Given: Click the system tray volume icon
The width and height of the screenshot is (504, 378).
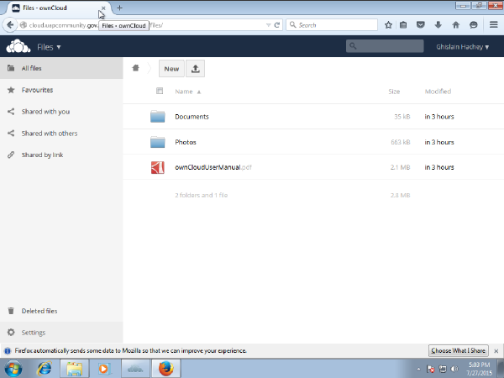Looking at the screenshot, I should [x=454, y=369].
